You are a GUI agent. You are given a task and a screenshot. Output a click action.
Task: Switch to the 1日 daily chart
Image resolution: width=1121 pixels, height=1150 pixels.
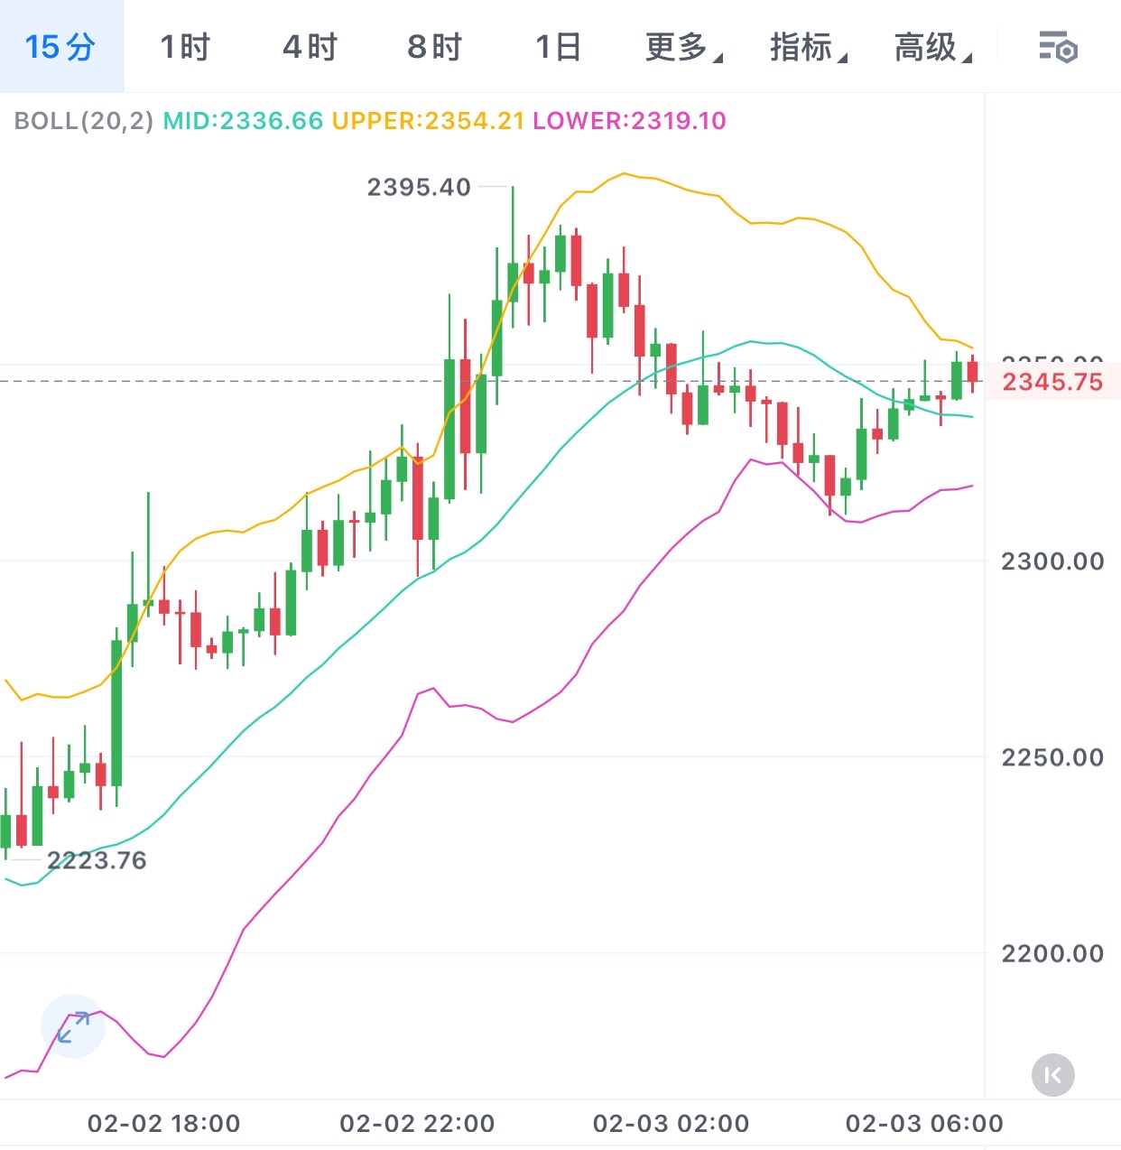click(558, 46)
